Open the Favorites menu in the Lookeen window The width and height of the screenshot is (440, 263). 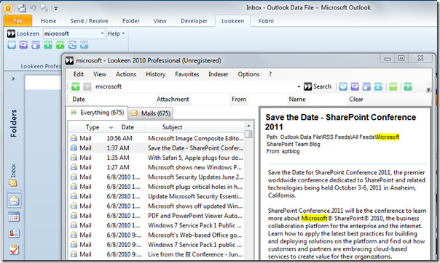[187, 74]
